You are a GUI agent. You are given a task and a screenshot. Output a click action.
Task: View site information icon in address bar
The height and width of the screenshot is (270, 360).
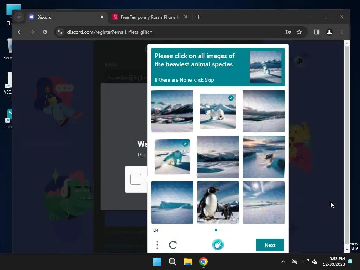tap(60, 32)
